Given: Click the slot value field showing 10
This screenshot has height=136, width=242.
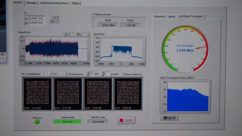Looking at the screenshot, I should click(92, 74).
